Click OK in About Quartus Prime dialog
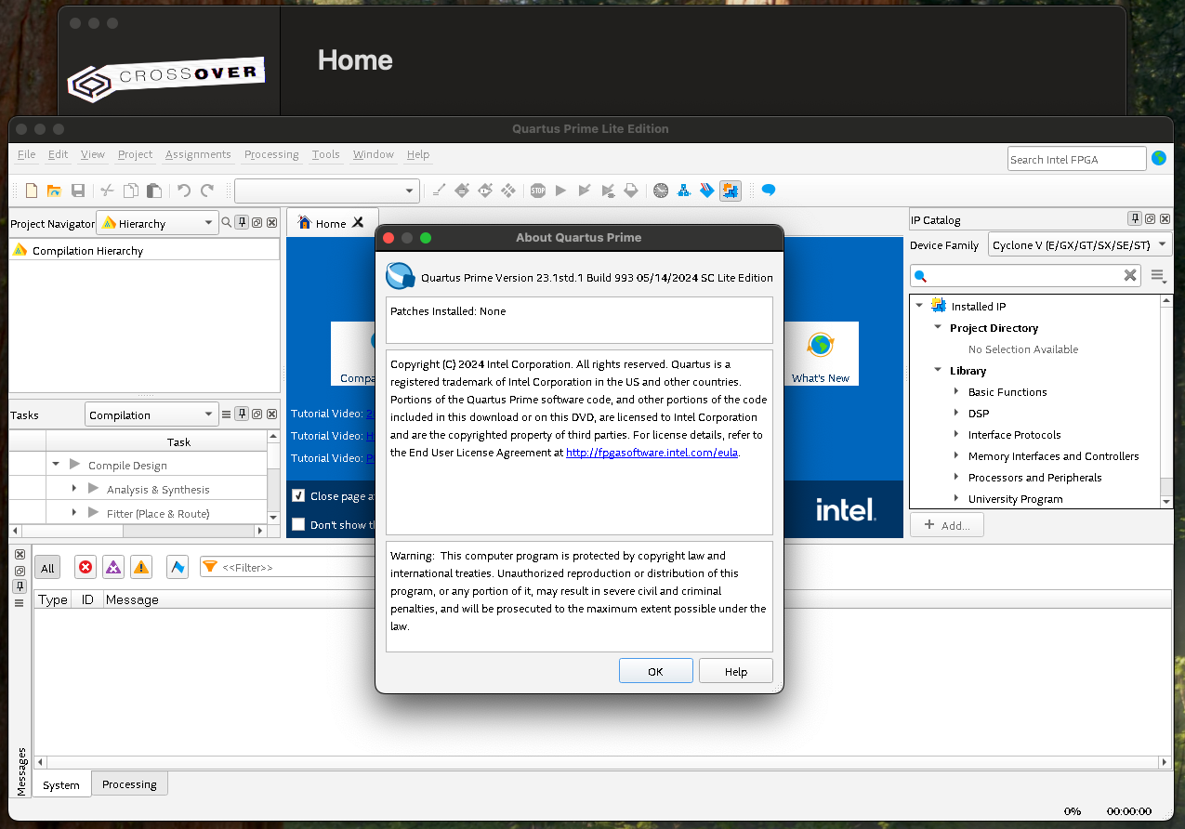1185x829 pixels. [655, 671]
